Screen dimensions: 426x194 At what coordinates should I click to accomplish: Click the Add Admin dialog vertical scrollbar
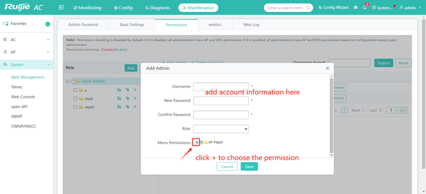(331, 116)
